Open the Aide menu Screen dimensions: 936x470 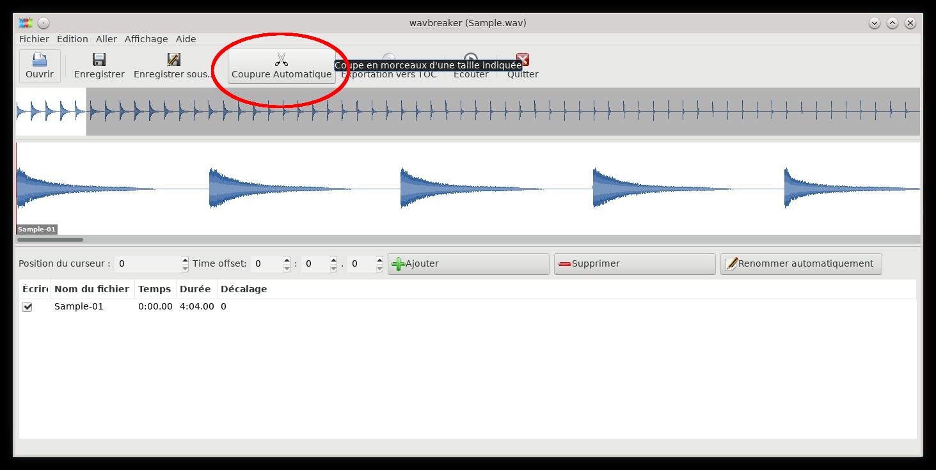(186, 39)
